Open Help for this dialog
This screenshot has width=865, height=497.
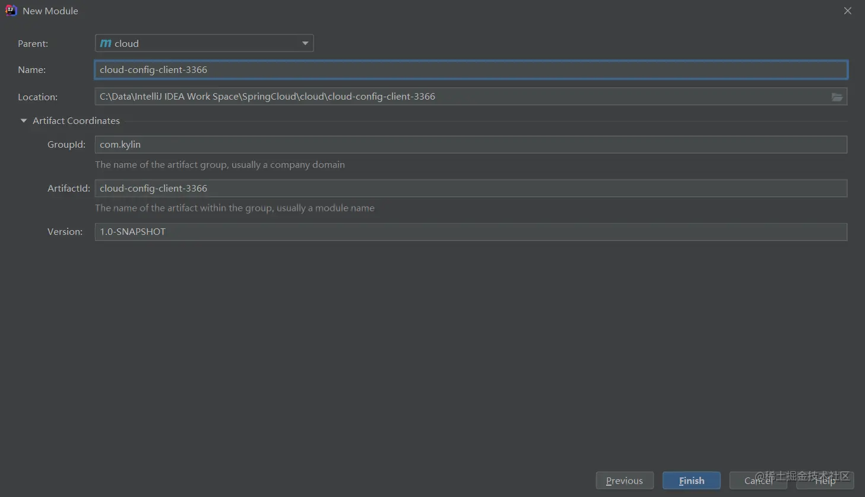[825, 480]
